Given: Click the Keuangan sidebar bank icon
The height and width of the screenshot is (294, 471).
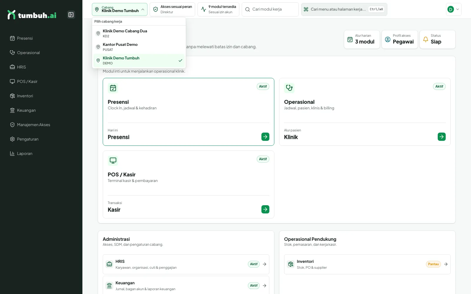Looking at the screenshot, I should pyautogui.click(x=12, y=110).
